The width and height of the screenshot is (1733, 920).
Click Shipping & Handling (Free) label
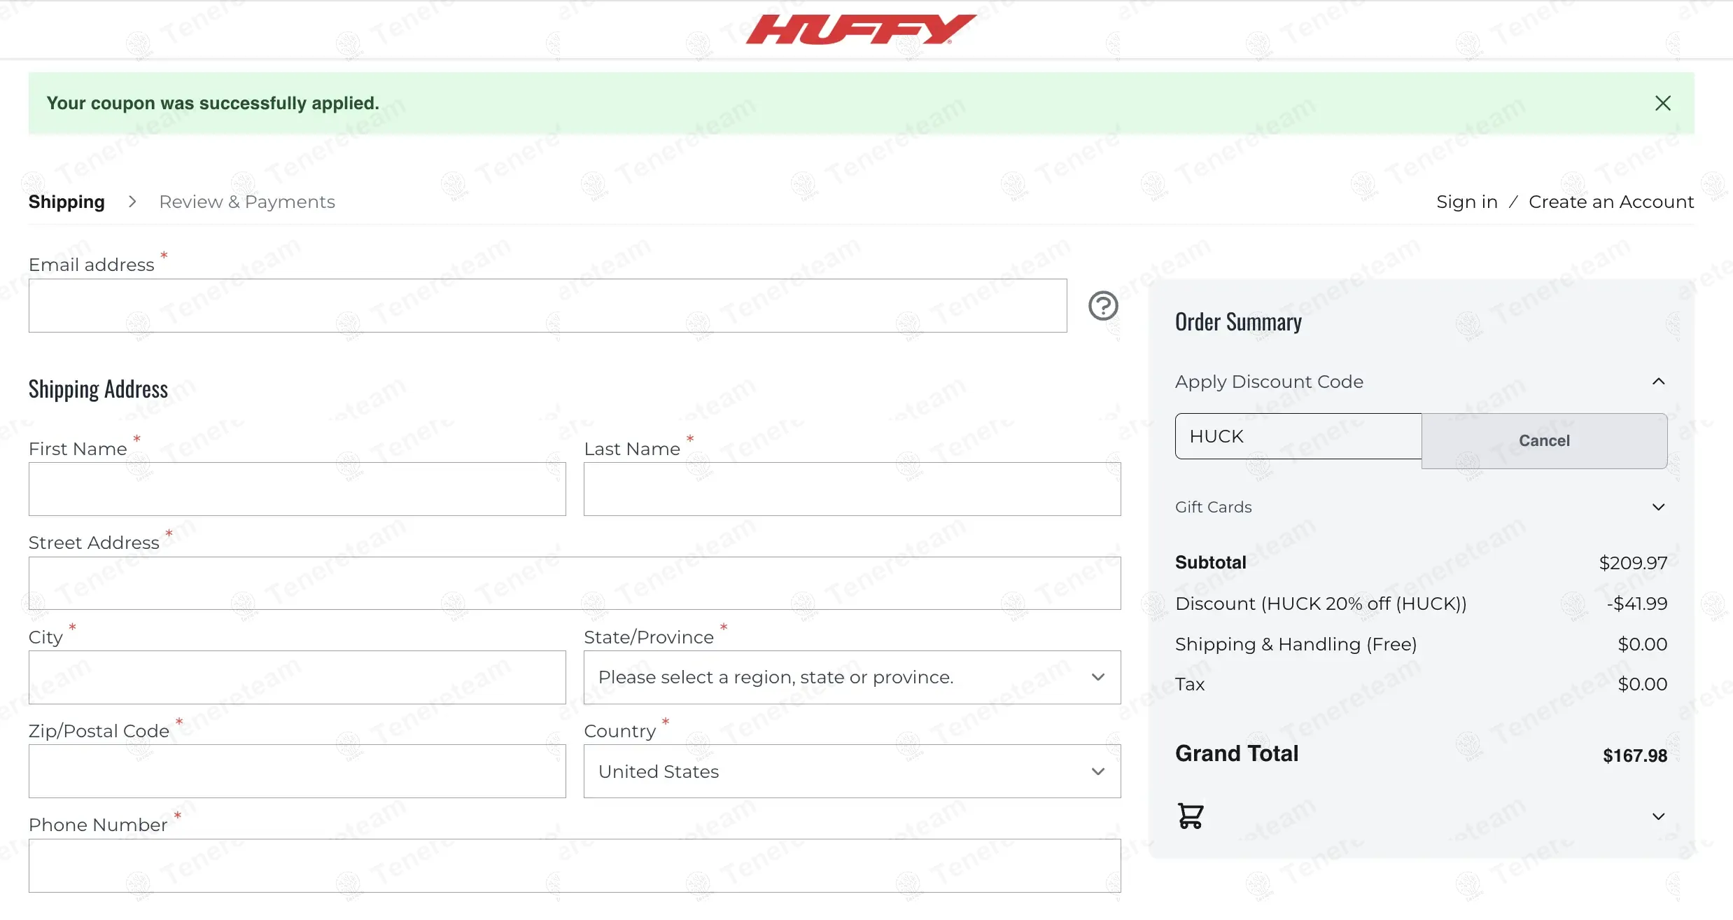click(x=1296, y=644)
